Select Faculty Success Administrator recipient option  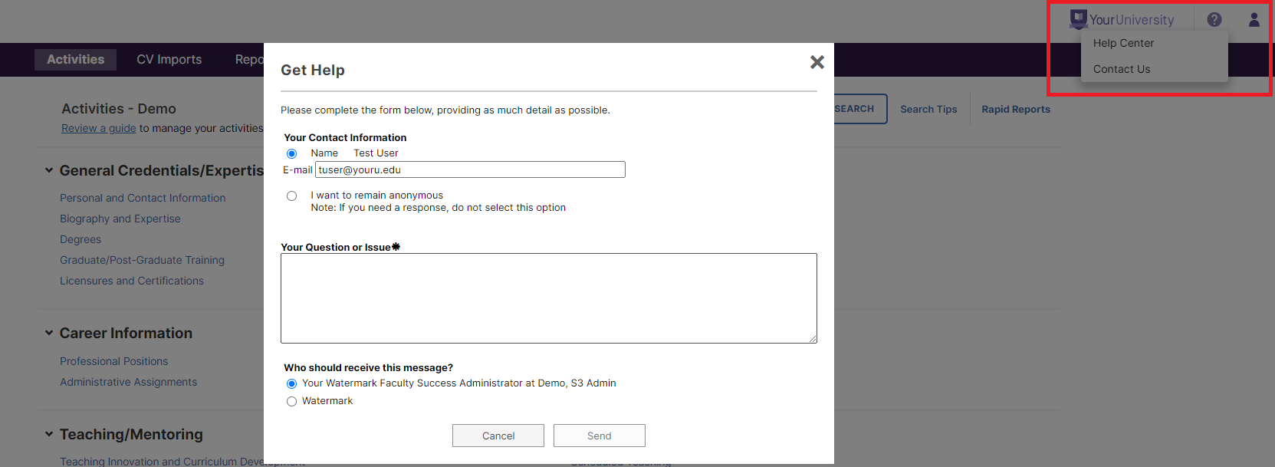point(291,383)
